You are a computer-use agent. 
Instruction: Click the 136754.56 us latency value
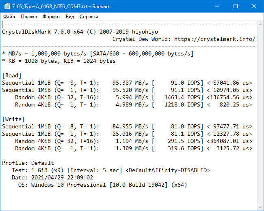pyautogui.click(x=229, y=97)
